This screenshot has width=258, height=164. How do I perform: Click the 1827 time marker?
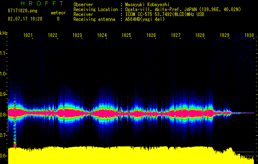(176, 35)
